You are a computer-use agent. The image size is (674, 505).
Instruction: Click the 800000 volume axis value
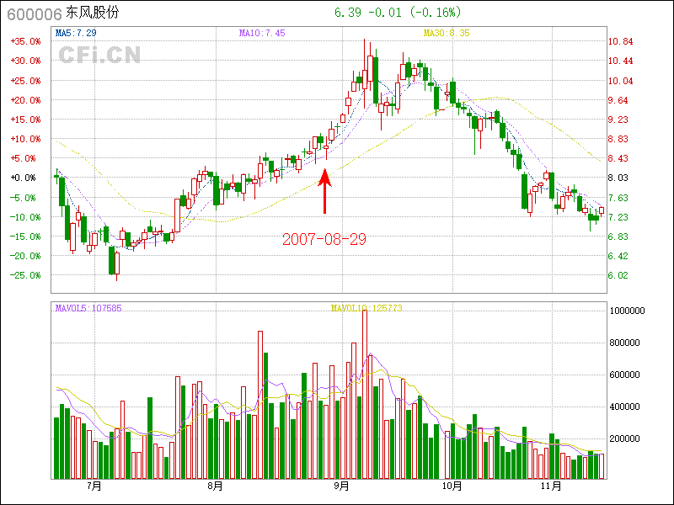pos(624,343)
